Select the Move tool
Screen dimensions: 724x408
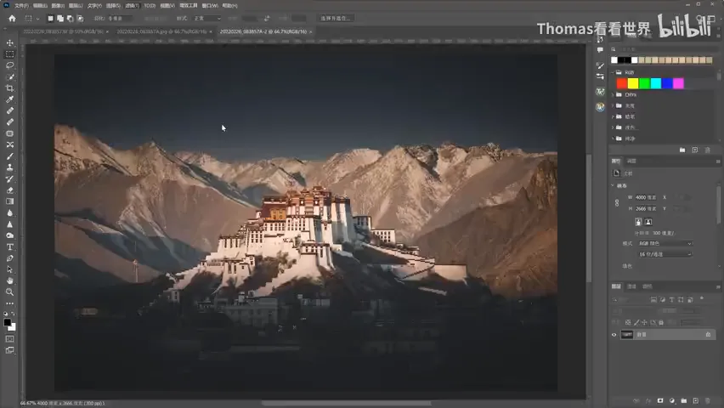tap(9, 43)
